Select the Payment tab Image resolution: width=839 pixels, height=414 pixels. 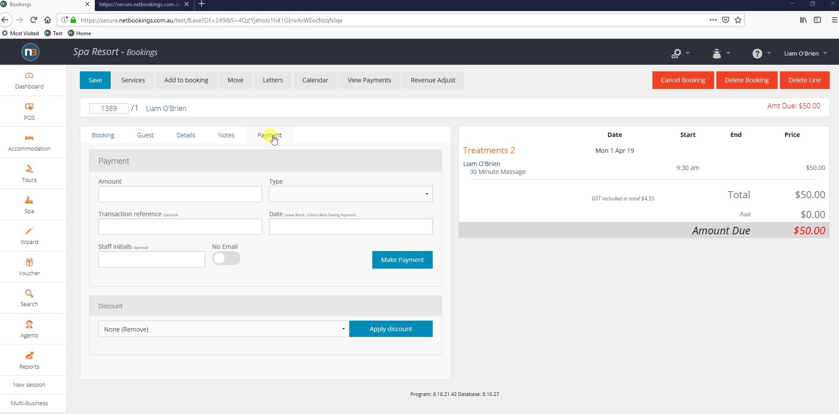pyautogui.click(x=270, y=135)
